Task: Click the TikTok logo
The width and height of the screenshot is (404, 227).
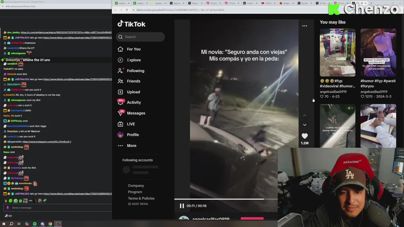Action: [x=131, y=24]
